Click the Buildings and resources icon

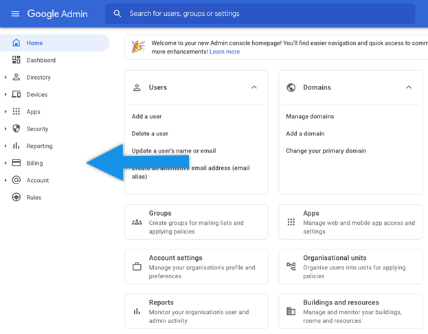tap(291, 311)
